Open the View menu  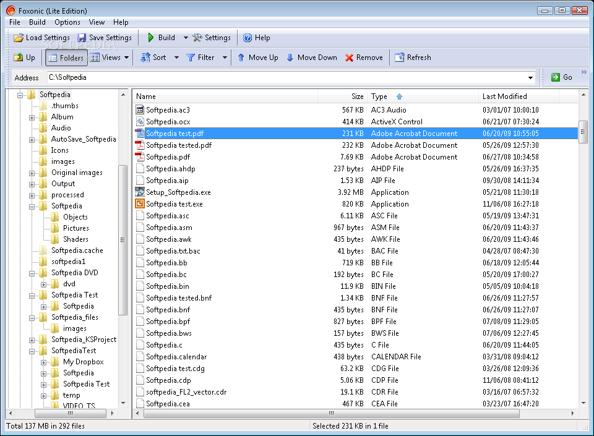pyautogui.click(x=97, y=22)
